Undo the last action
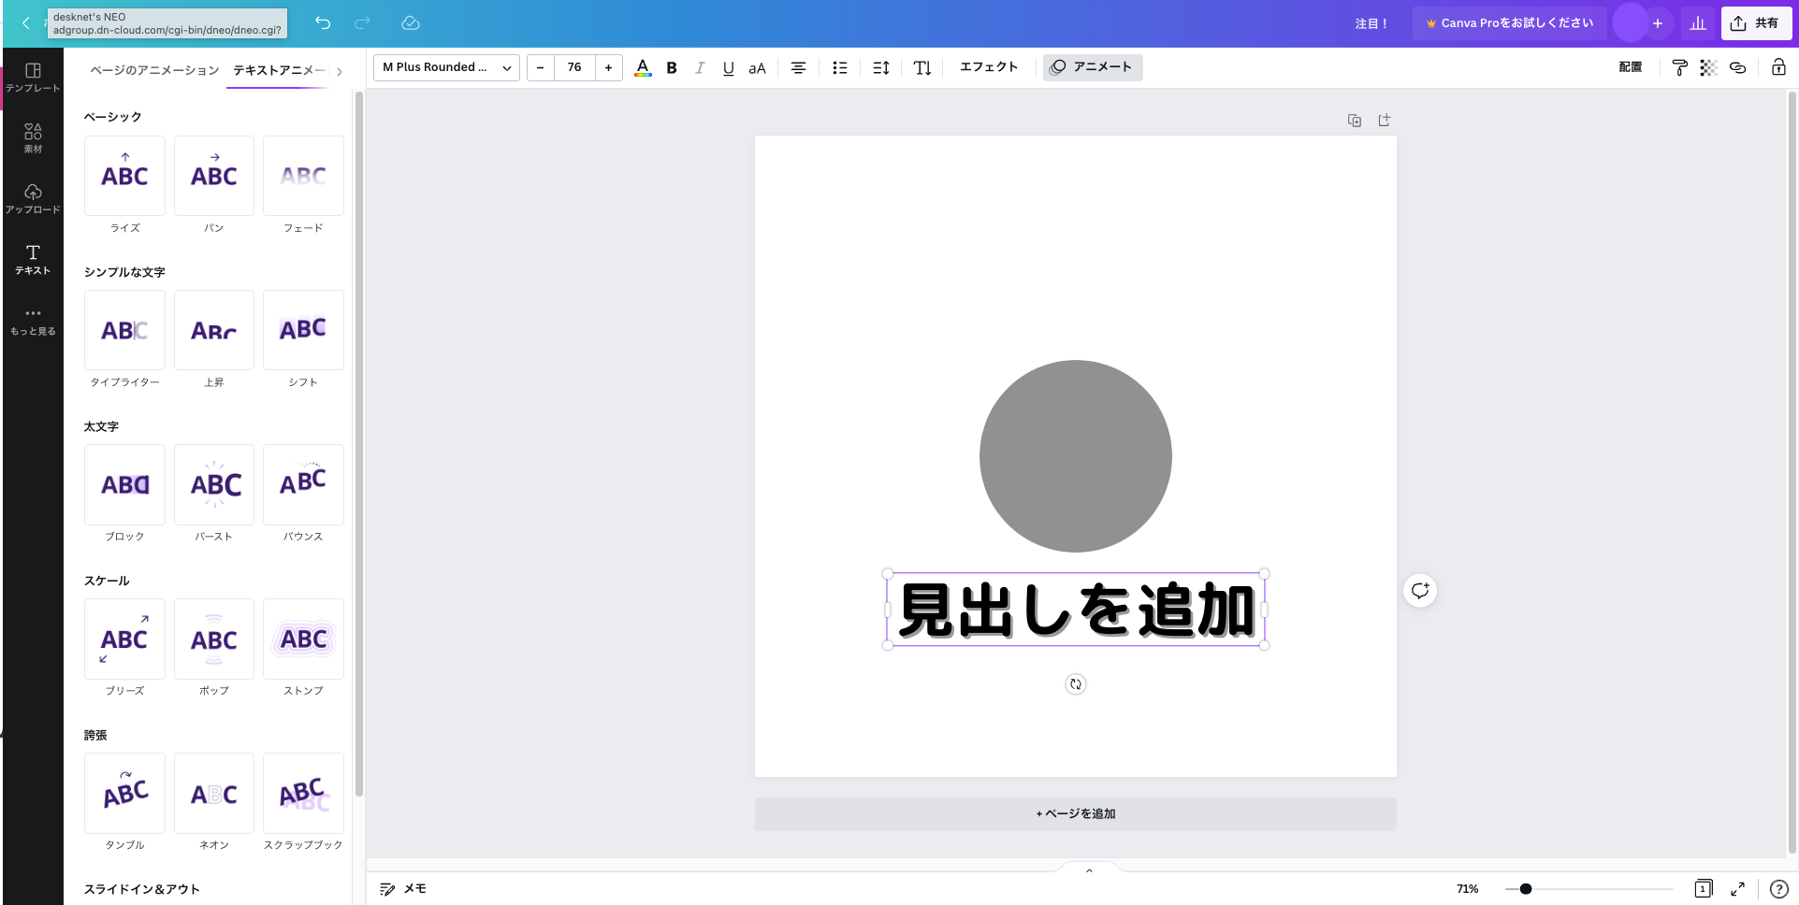1799x905 pixels. pos(323,23)
